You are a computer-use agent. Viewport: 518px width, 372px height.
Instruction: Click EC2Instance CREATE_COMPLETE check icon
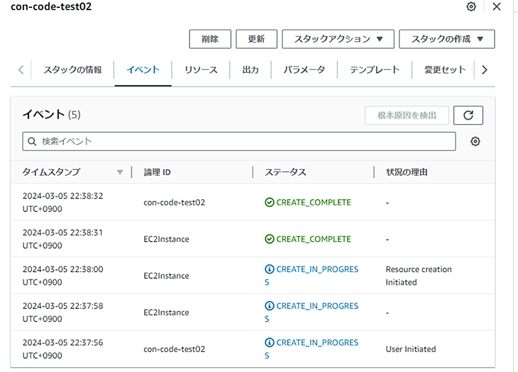269,239
